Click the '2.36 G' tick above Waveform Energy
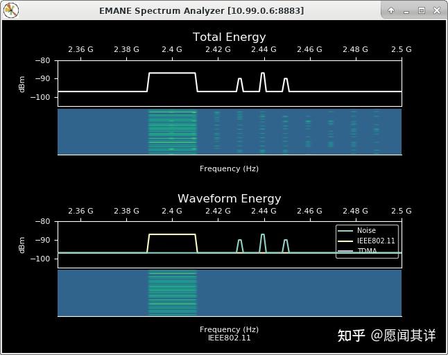The height and width of the screenshot is (355, 448). pos(80,211)
